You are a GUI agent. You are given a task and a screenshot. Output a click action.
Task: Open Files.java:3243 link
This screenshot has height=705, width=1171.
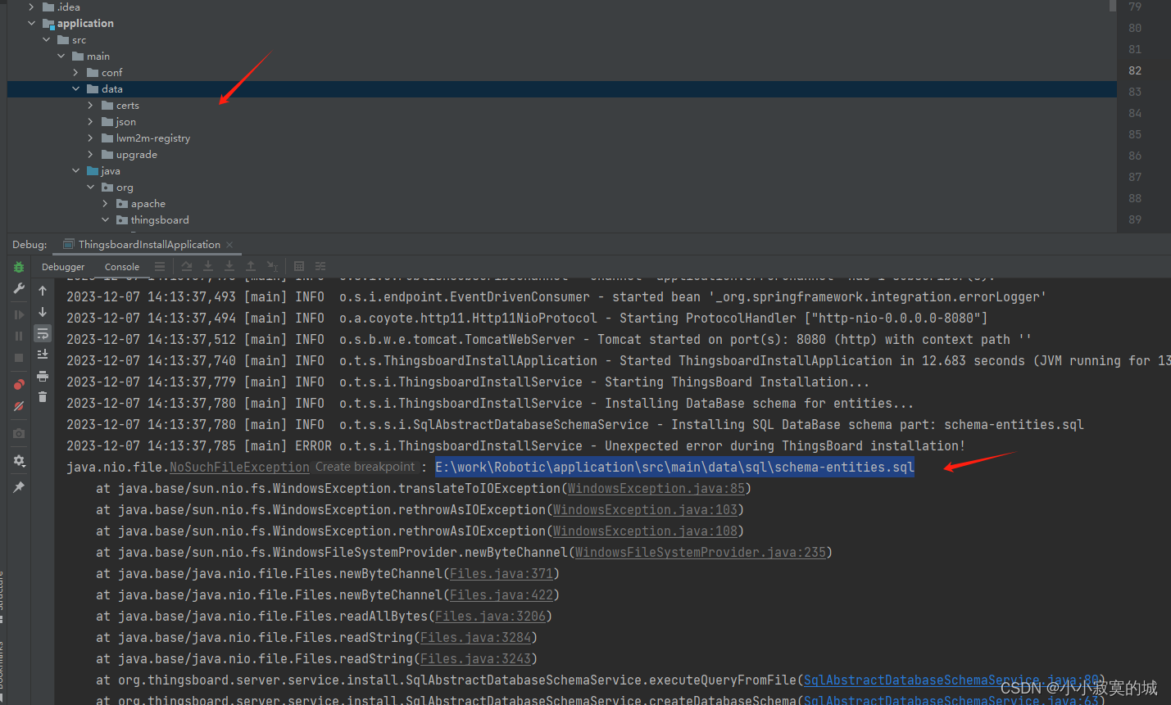(x=475, y=658)
